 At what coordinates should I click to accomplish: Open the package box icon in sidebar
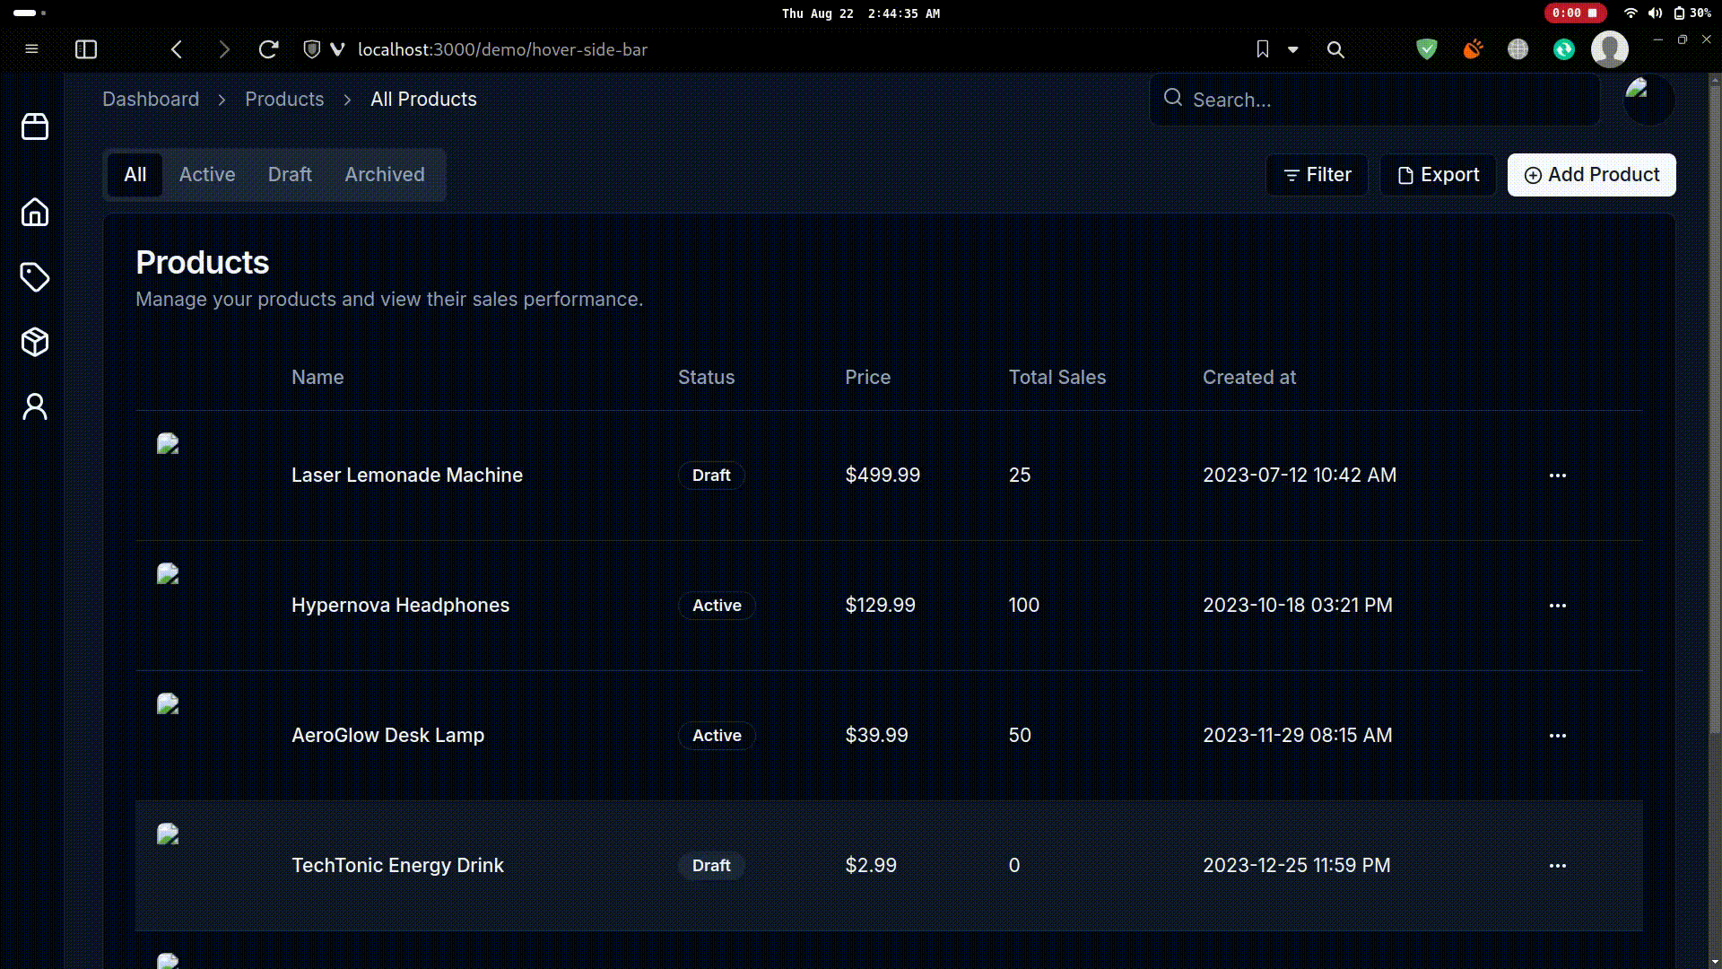[35, 342]
